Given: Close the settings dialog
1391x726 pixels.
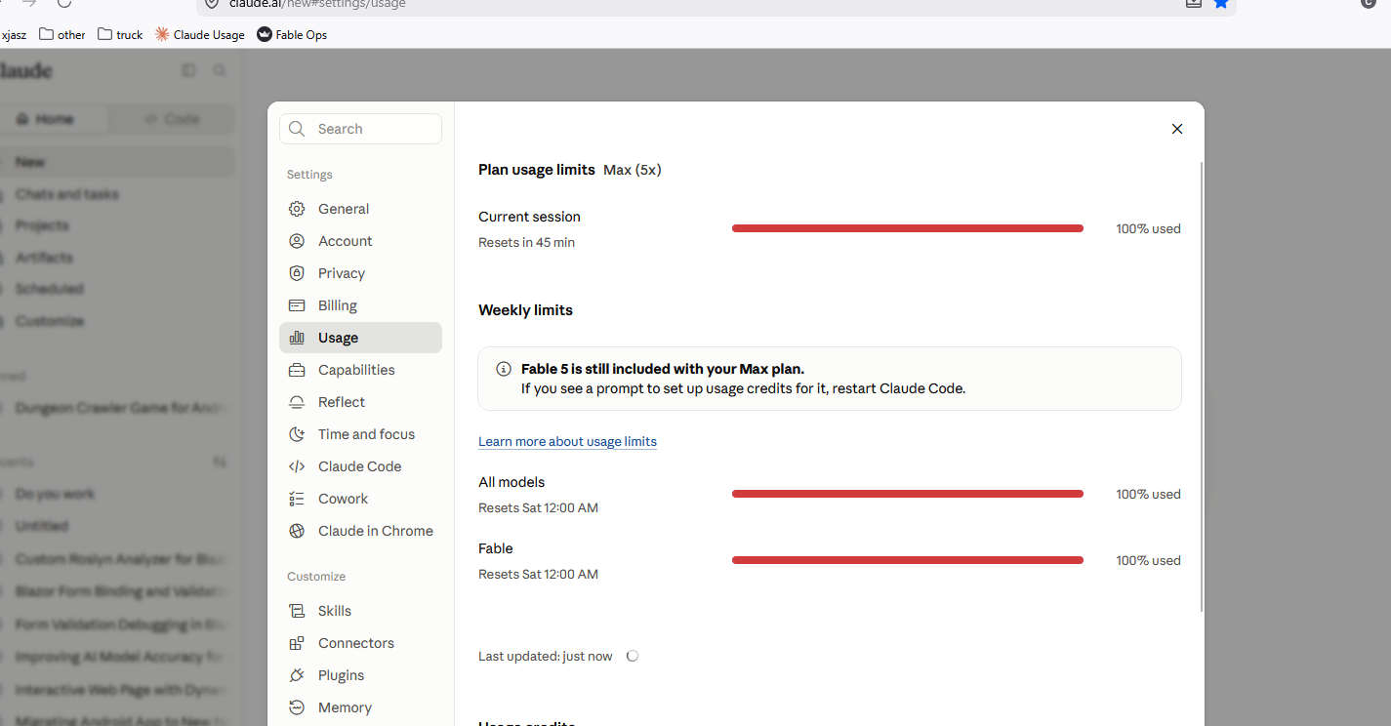Looking at the screenshot, I should (x=1177, y=129).
